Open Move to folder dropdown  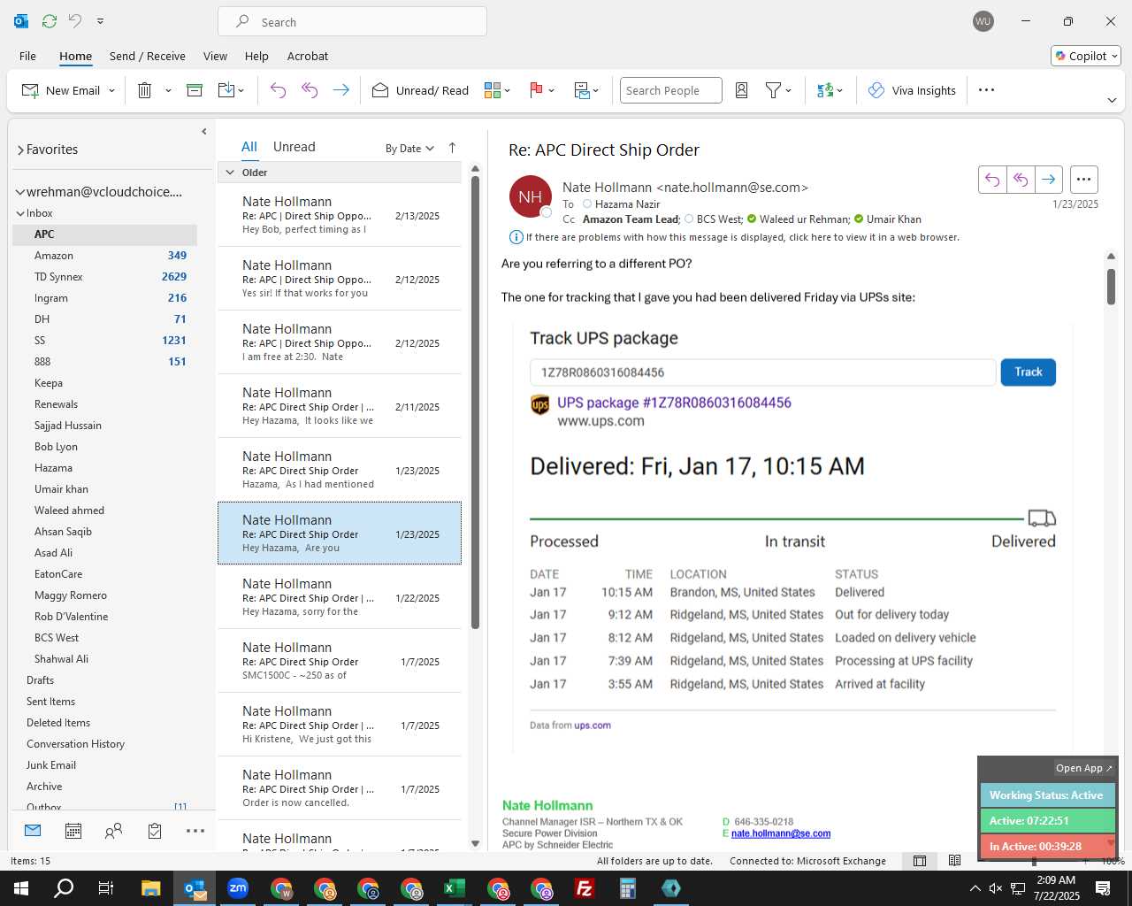point(230,90)
